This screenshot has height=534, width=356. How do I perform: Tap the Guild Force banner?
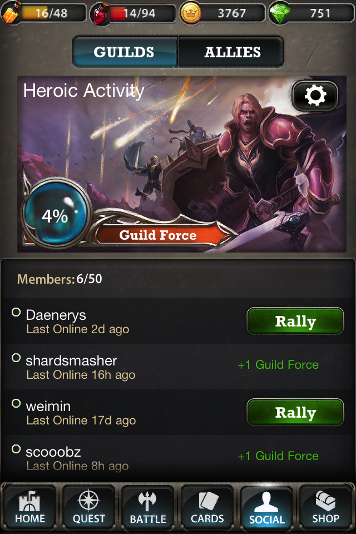click(x=158, y=235)
